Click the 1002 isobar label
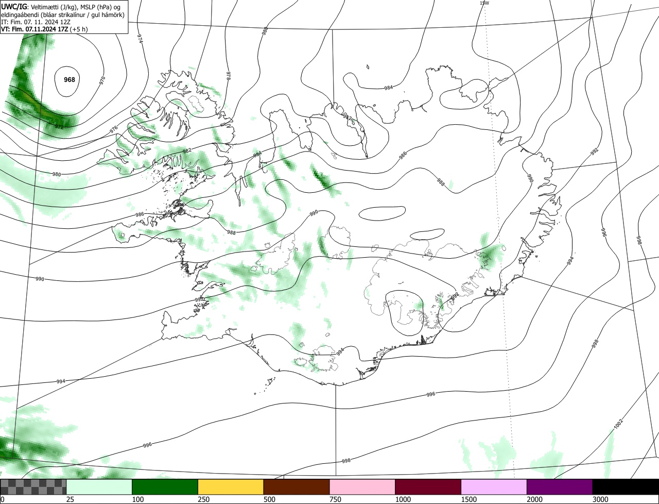This screenshot has height=504, width=659. pyautogui.click(x=618, y=424)
